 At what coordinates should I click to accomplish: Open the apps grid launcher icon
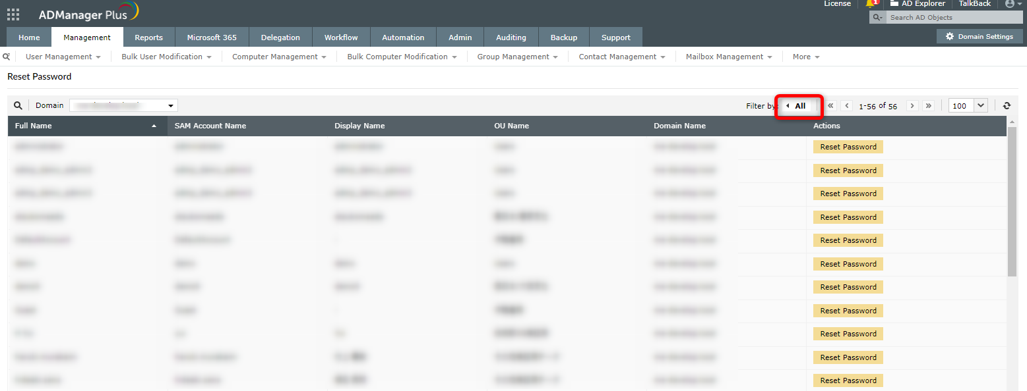pyautogui.click(x=13, y=14)
